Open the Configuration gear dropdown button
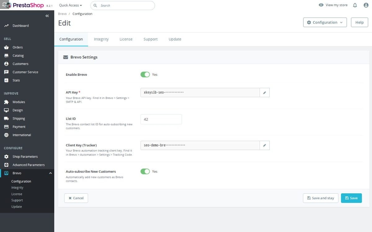This screenshot has height=232, width=372. [325, 22]
